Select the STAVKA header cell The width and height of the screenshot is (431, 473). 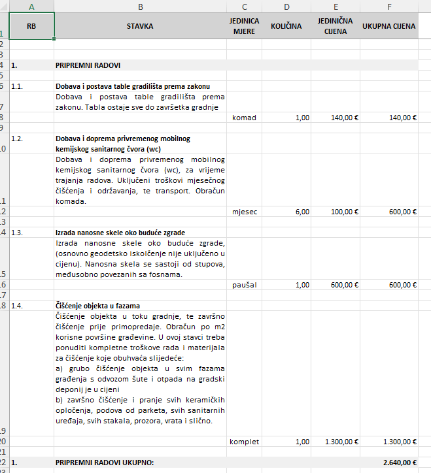click(140, 26)
